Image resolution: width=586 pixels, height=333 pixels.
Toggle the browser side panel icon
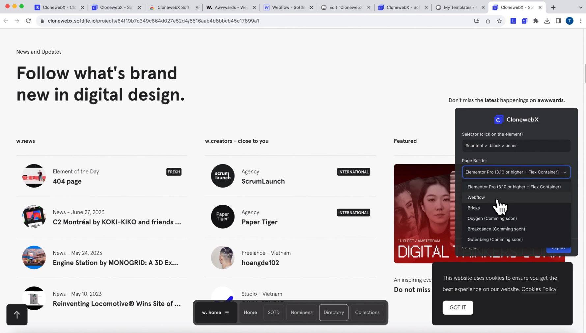click(558, 21)
